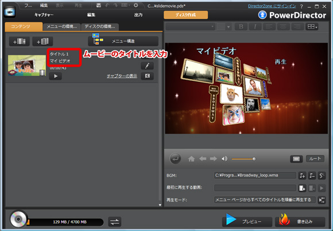Click the add playlist/titles icon

[42, 41]
